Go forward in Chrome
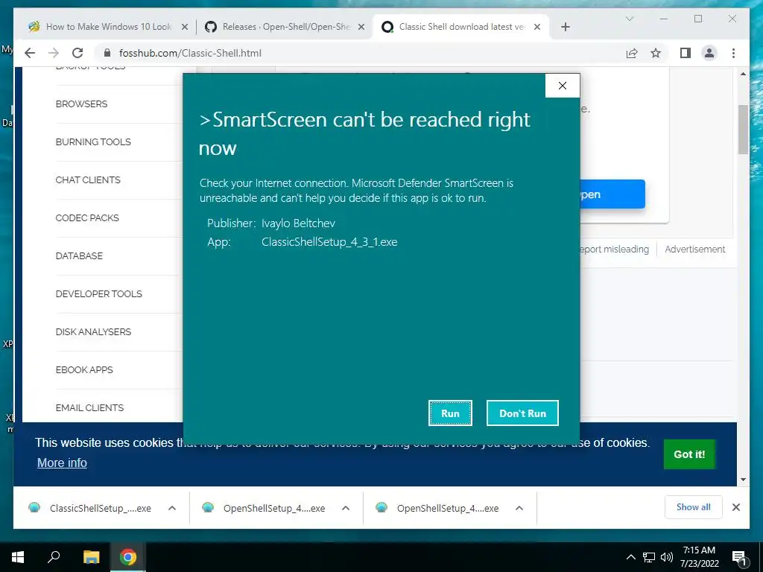The image size is (763, 572). [54, 53]
